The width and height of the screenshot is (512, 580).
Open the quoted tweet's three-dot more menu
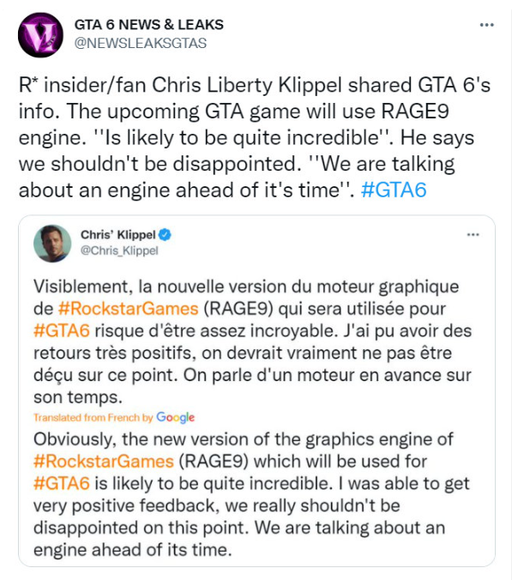473,234
